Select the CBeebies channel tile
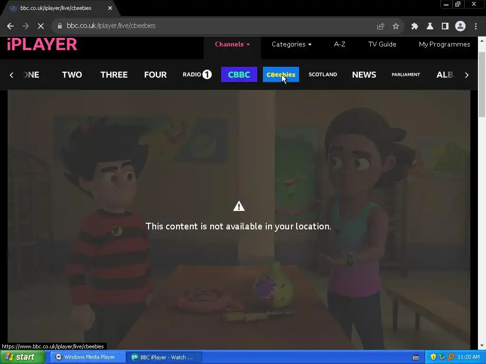Image resolution: width=486 pixels, height=364 pixels. coord(281,74)
